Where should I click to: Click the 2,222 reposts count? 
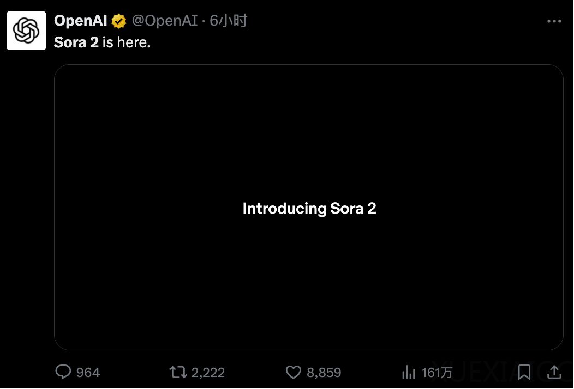click(208, 373)
